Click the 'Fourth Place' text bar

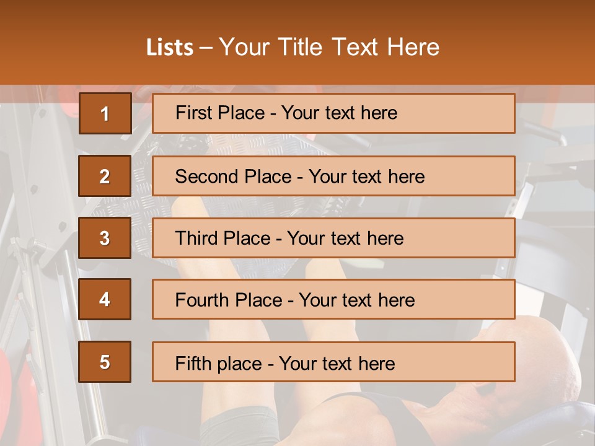click(333, 300)
